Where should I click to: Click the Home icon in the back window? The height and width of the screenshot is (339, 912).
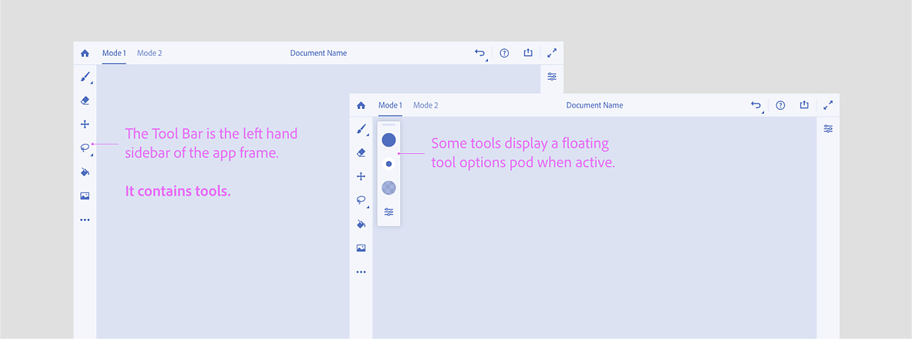[85, 53]
